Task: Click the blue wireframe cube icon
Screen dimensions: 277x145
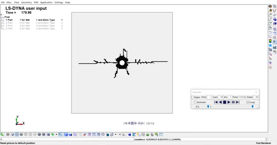Action: click(75, 134)
